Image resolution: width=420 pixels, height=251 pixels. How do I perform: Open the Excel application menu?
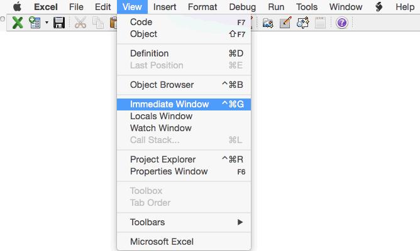[46, 7]
